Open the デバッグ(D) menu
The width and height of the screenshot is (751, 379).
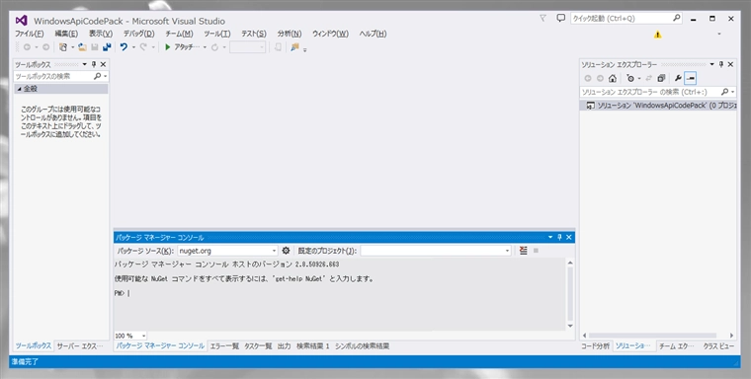click(x=139, y=34)
